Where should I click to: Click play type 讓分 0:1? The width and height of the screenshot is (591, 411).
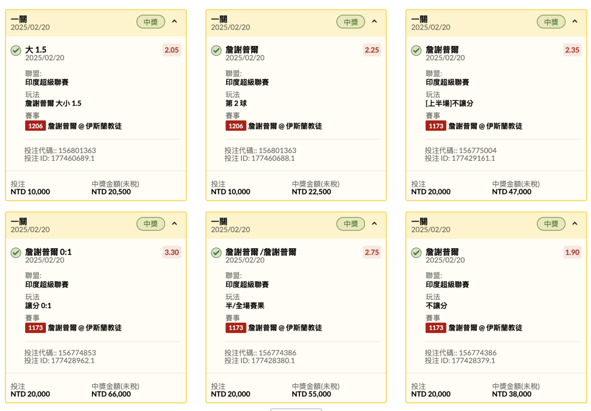38,306
